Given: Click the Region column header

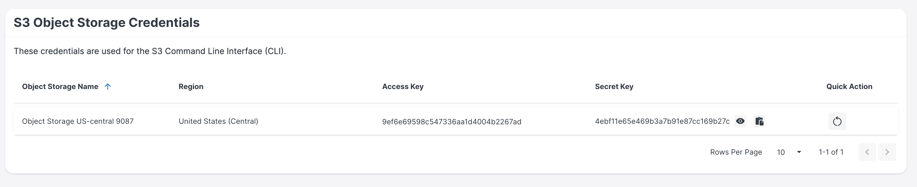Looking at the screenshot, I should [x=191, y=86].
